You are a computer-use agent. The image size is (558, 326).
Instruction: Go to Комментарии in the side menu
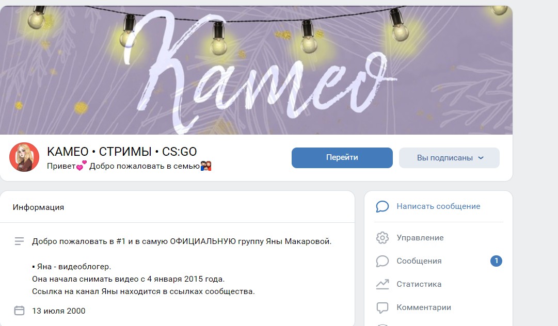(423, 307)
